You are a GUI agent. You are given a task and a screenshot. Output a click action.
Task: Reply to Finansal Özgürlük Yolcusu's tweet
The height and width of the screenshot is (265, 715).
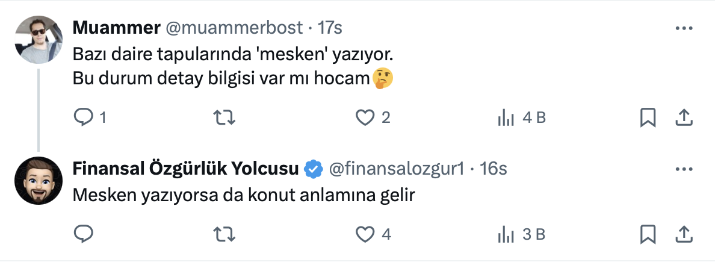[82, 234]
